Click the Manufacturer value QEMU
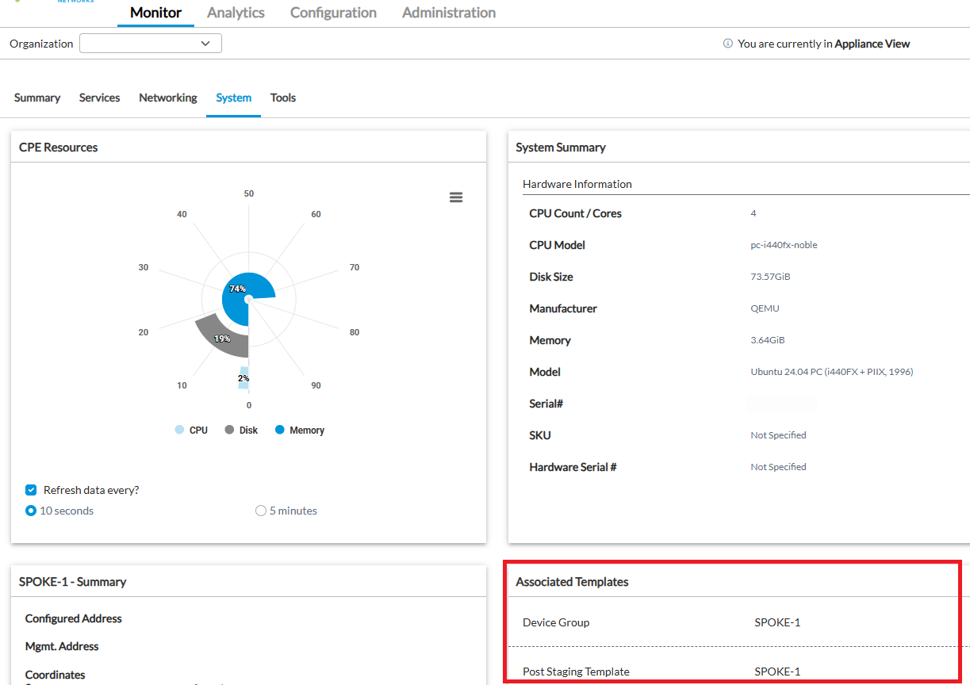Viewport: 970px width, 685px height. pos(765,308)
